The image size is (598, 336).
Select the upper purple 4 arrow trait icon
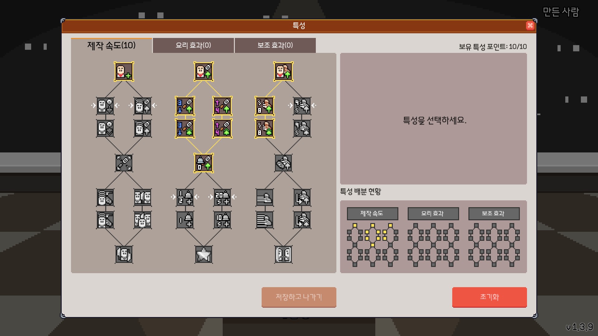(222, 106)
